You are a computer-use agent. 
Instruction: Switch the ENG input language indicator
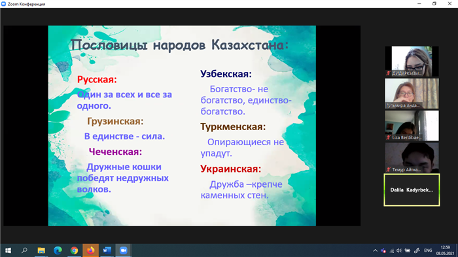tap(428, 250)
